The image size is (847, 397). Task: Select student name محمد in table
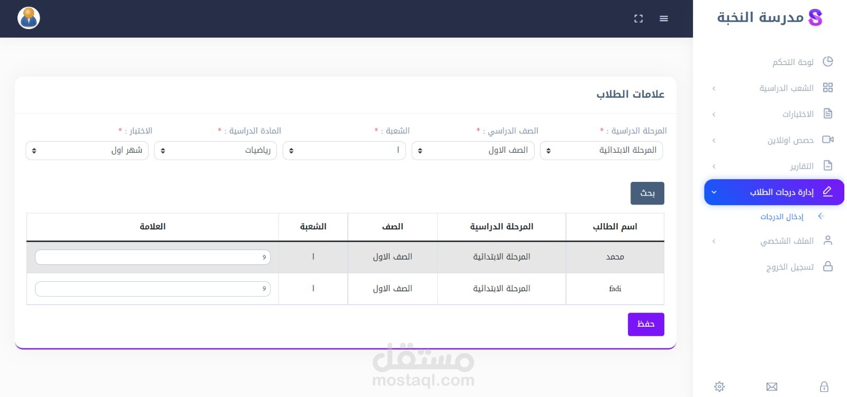[615, 257]
